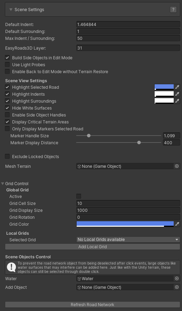Focus the EasyRoads3D Layer input field
Viewport: 182px width, 311px height.
point(128,48)
